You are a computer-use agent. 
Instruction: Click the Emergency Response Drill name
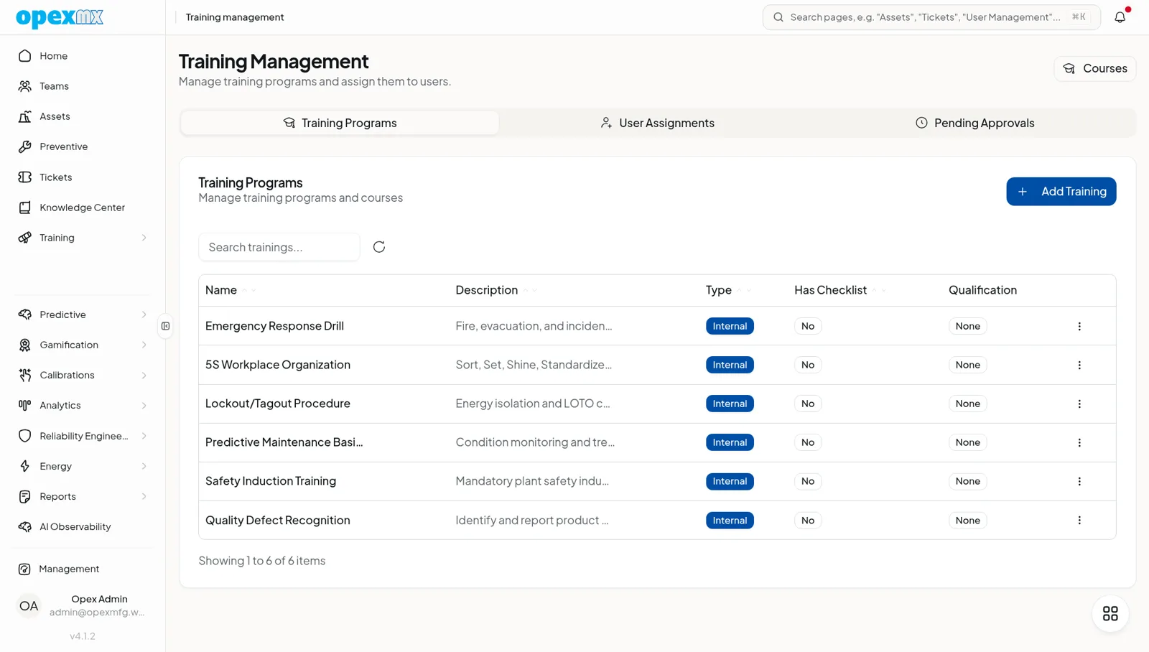click(274, 326)
